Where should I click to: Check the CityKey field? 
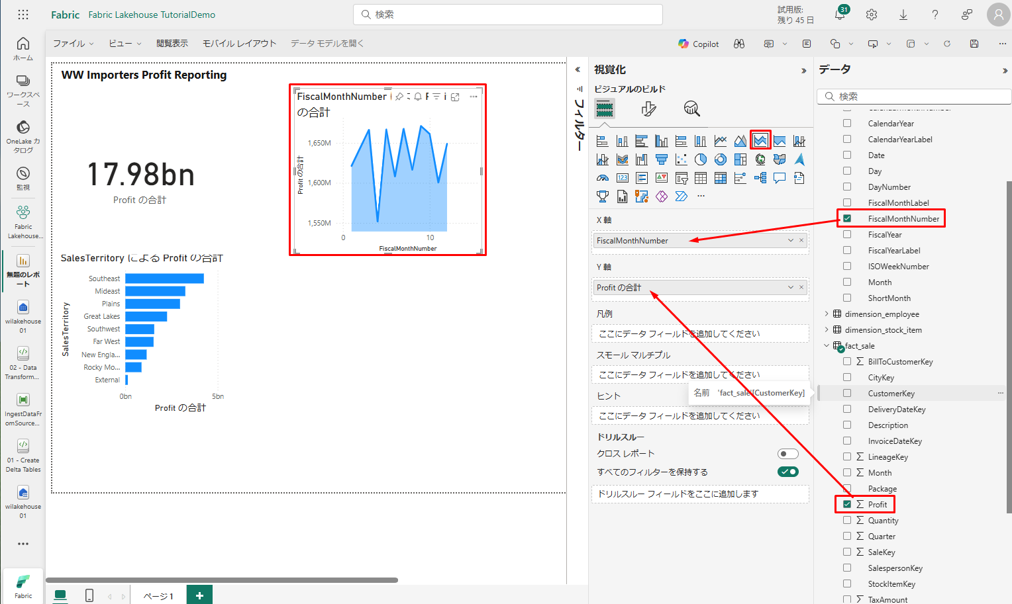click(x=847, y=377)
